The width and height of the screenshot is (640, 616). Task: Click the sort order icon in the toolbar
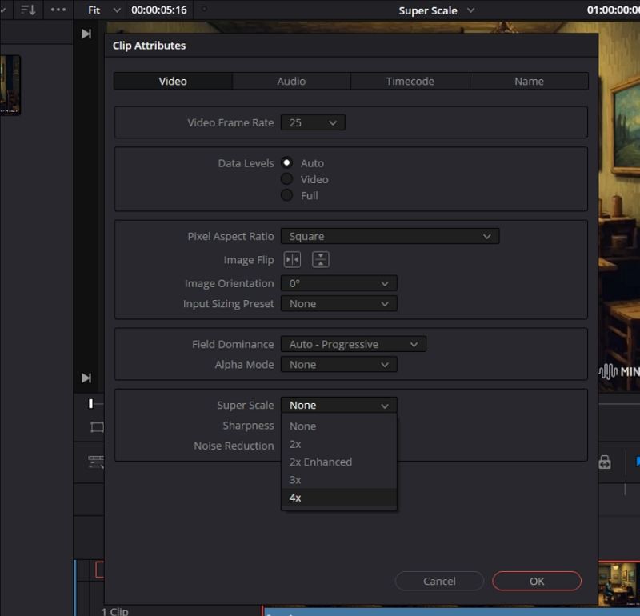coord(27,10)
